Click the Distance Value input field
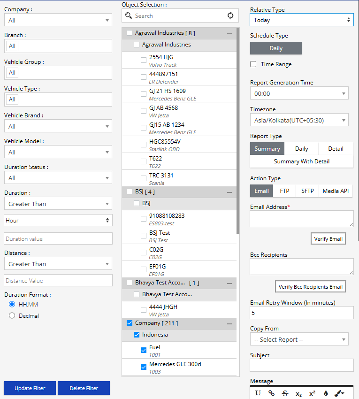359x399 pixels. tap(58, 280)
